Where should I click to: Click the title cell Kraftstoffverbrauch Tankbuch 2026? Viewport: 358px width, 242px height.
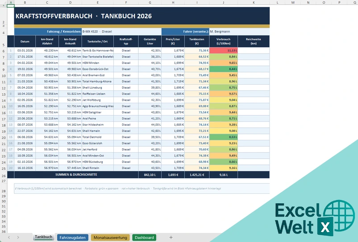tap(142, 16)
